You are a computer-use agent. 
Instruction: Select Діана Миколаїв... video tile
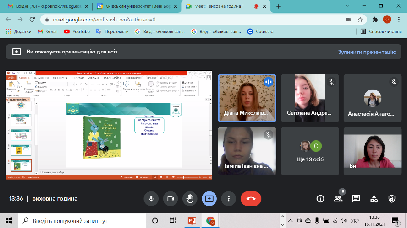point(247,98)
